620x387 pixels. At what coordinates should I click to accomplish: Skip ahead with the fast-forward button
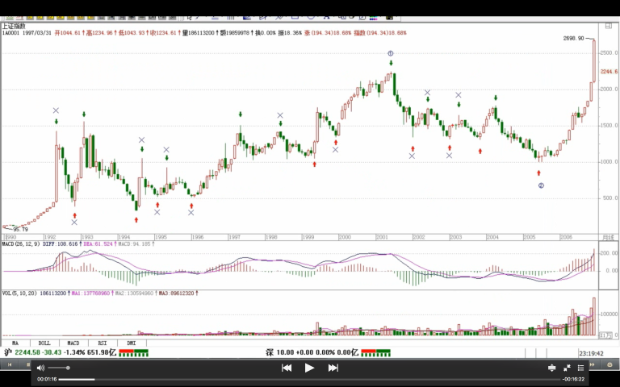click(x=333, y=368)
